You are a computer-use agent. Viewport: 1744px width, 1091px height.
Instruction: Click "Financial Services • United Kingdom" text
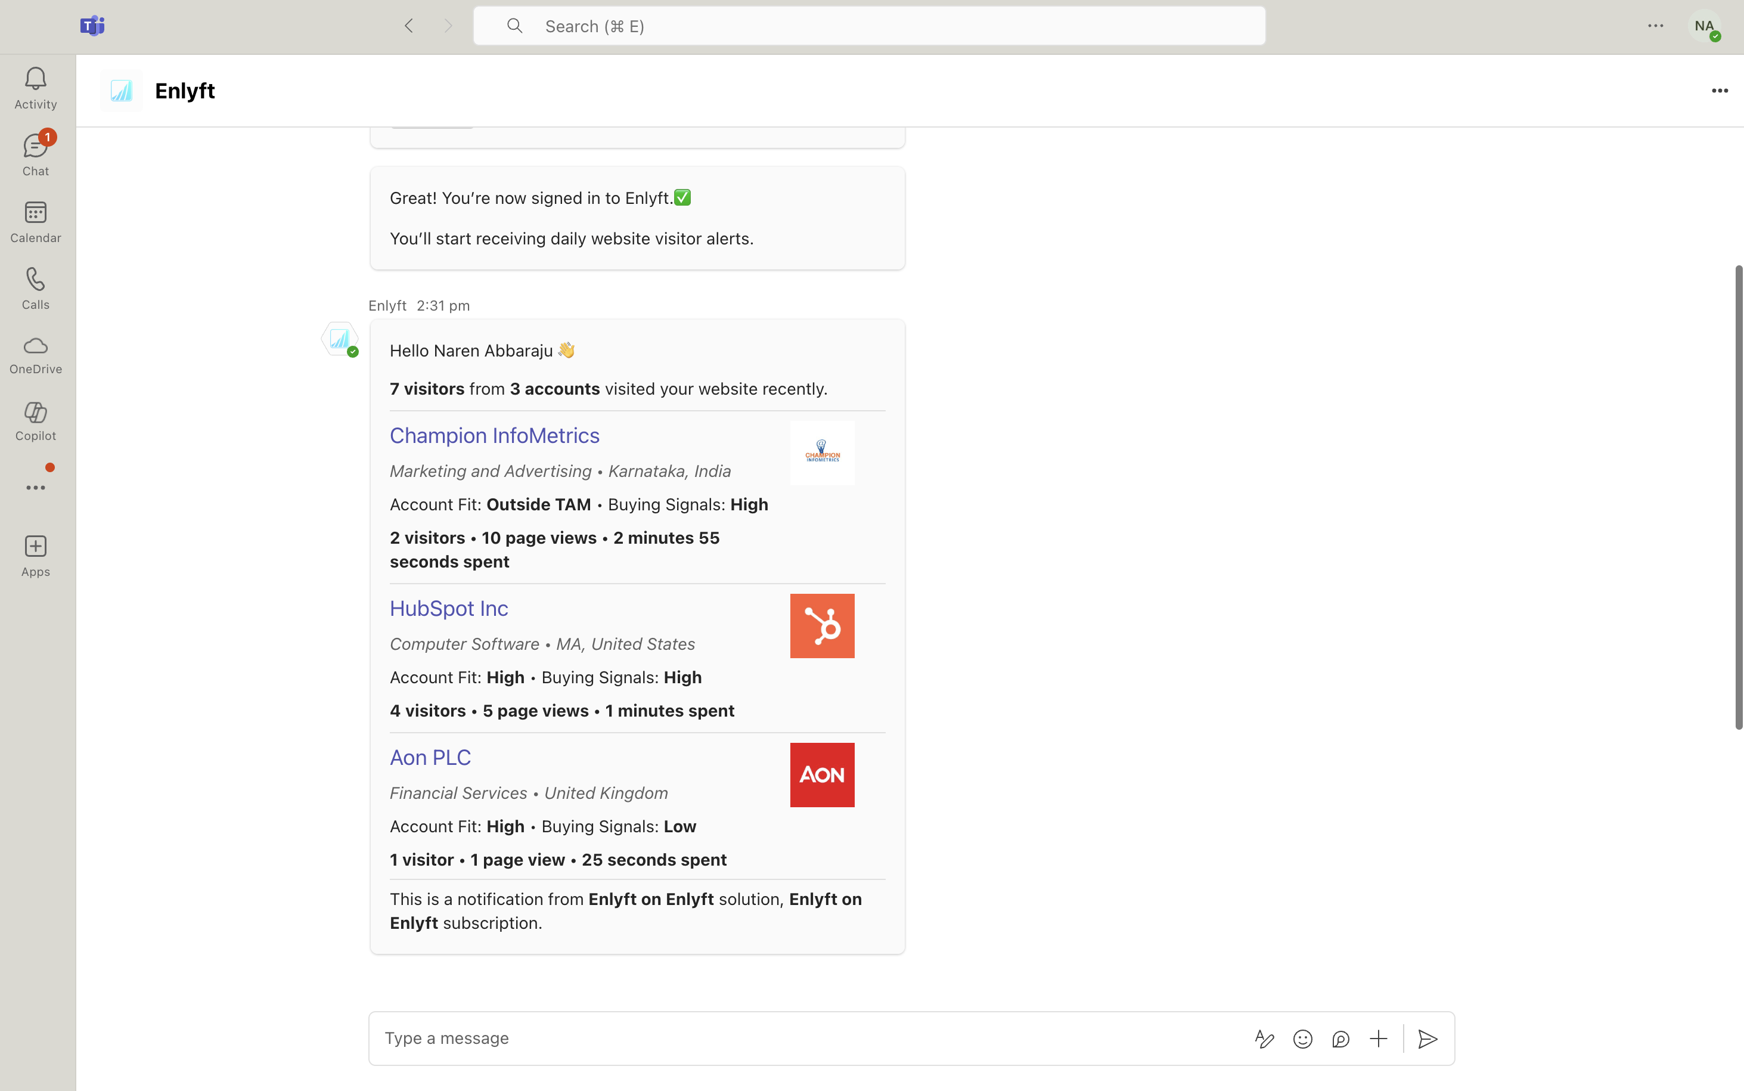[529, 793]
